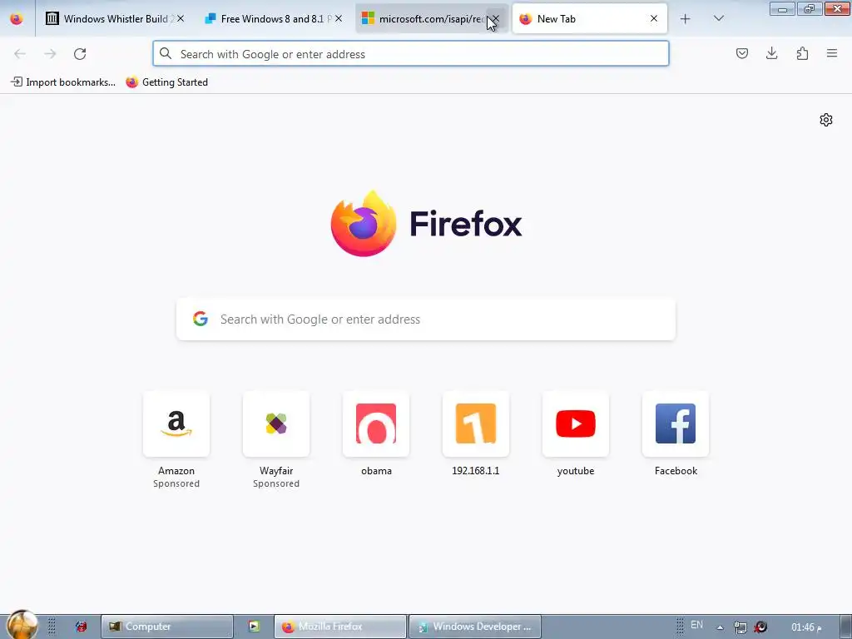Click the Firefox logo on page
The width and height of the screenshot is (852, 639).
426,223
